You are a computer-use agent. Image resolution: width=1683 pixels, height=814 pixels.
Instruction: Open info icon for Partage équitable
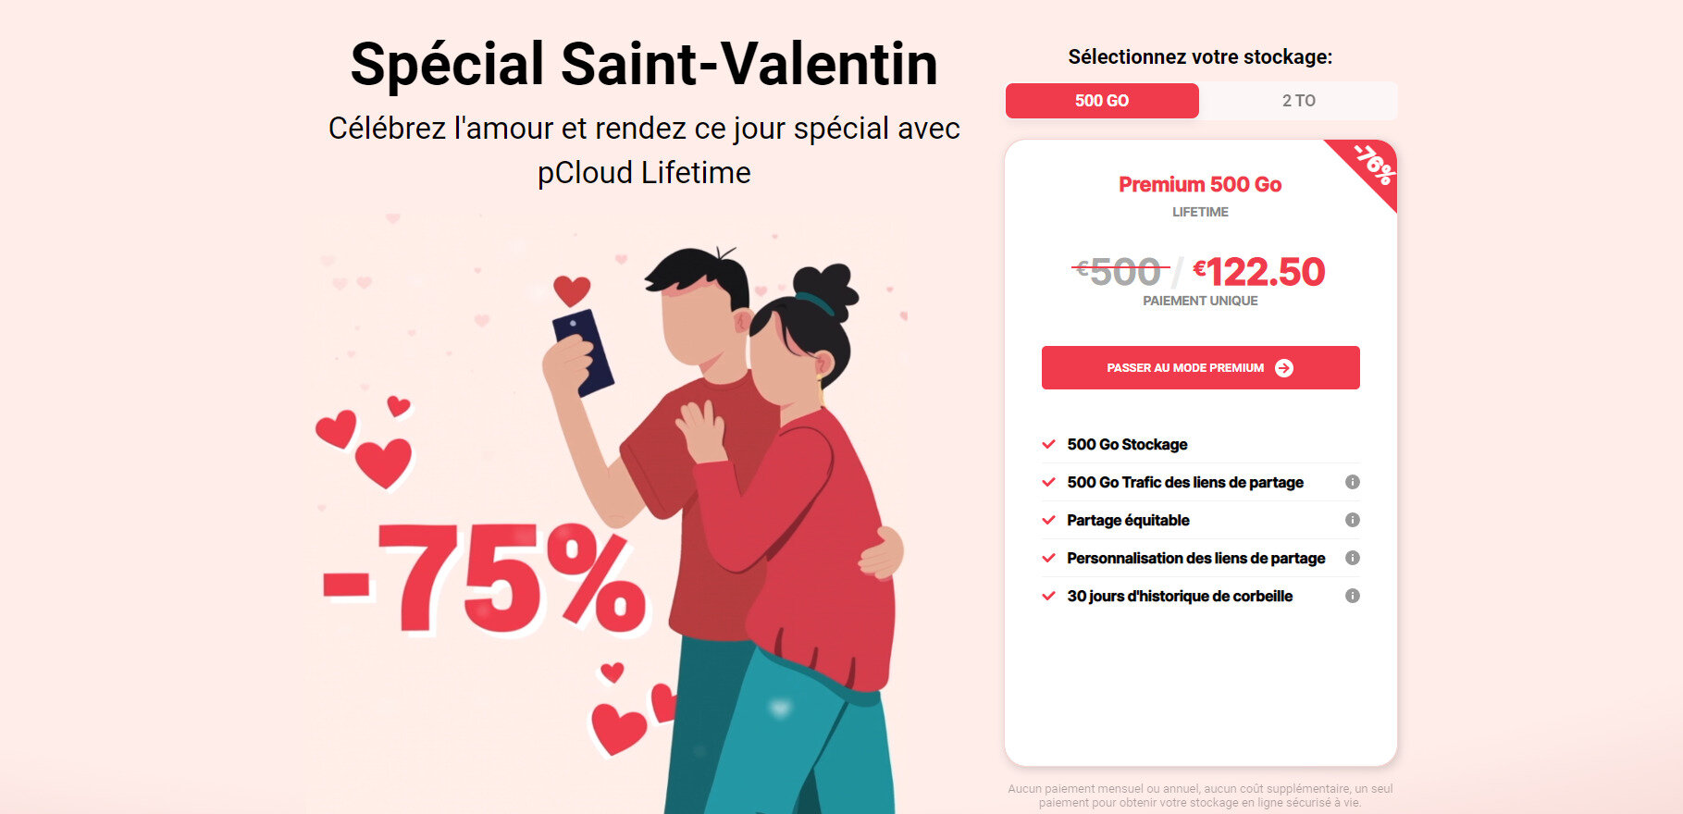pyautogui.click(x=1352, y=520)
